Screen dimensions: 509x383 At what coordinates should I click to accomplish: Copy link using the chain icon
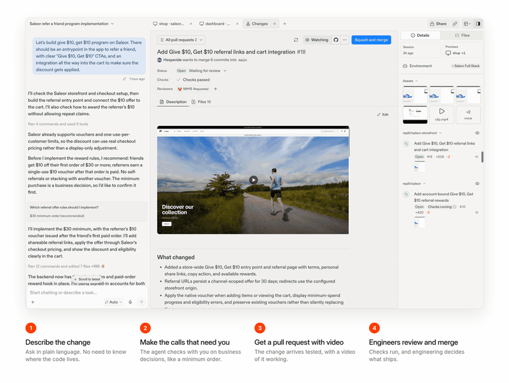point(455,24)
